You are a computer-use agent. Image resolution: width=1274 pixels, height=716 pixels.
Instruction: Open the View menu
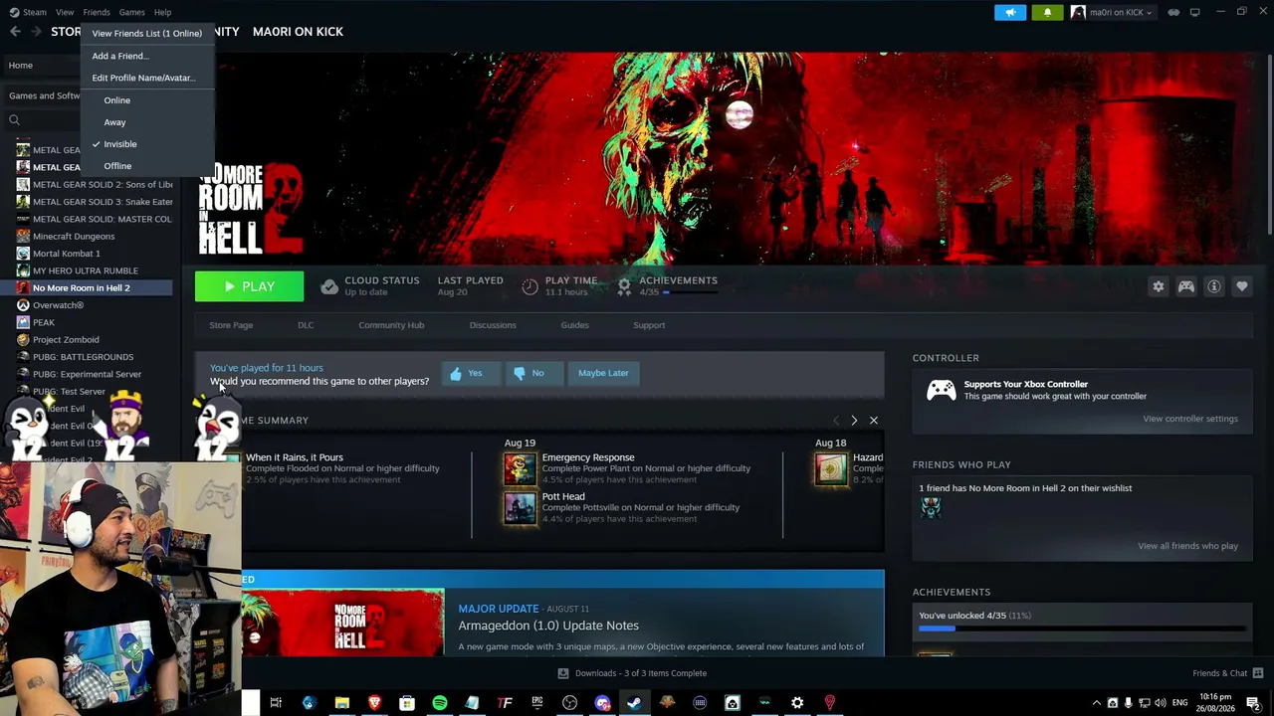(x=65, y=12)
